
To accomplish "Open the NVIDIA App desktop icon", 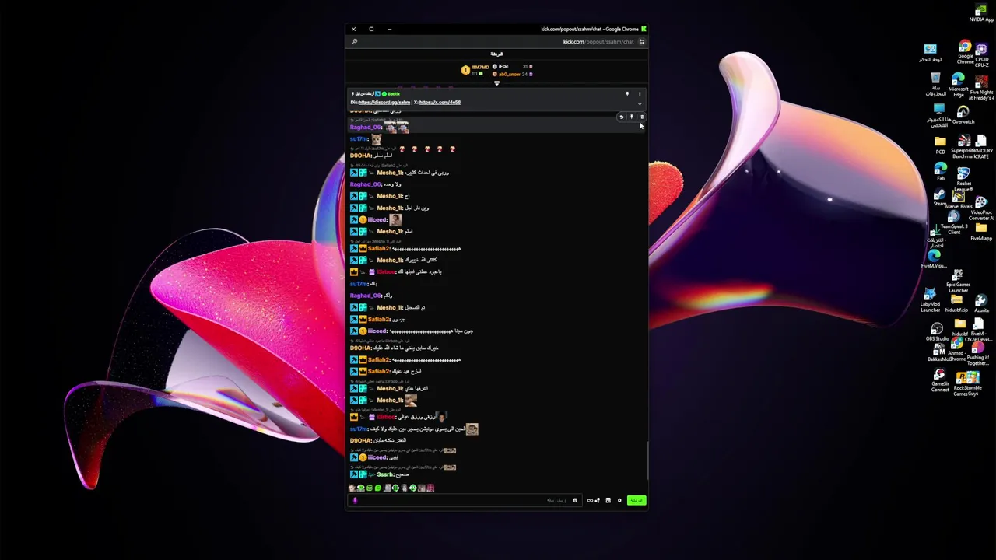I will [981, 12].
